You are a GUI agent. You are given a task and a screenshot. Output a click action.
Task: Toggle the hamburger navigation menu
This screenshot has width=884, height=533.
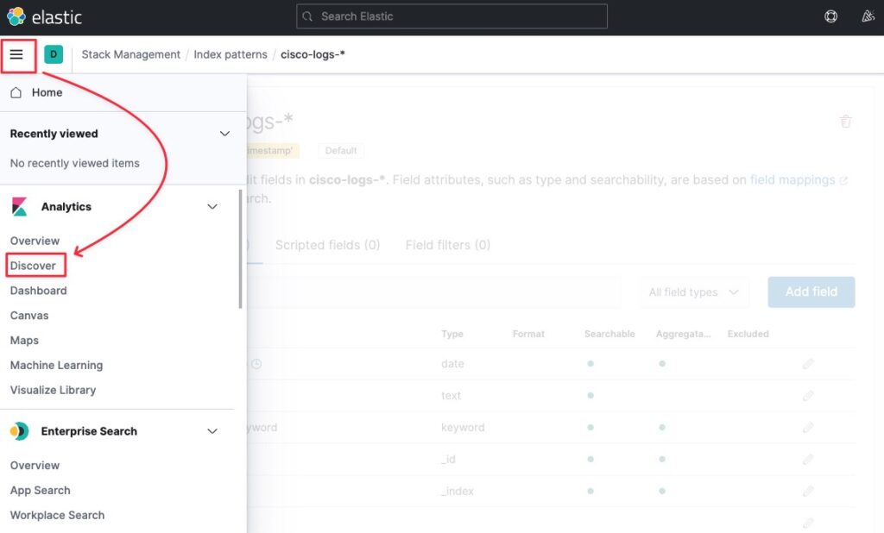(x=16, y=54)
